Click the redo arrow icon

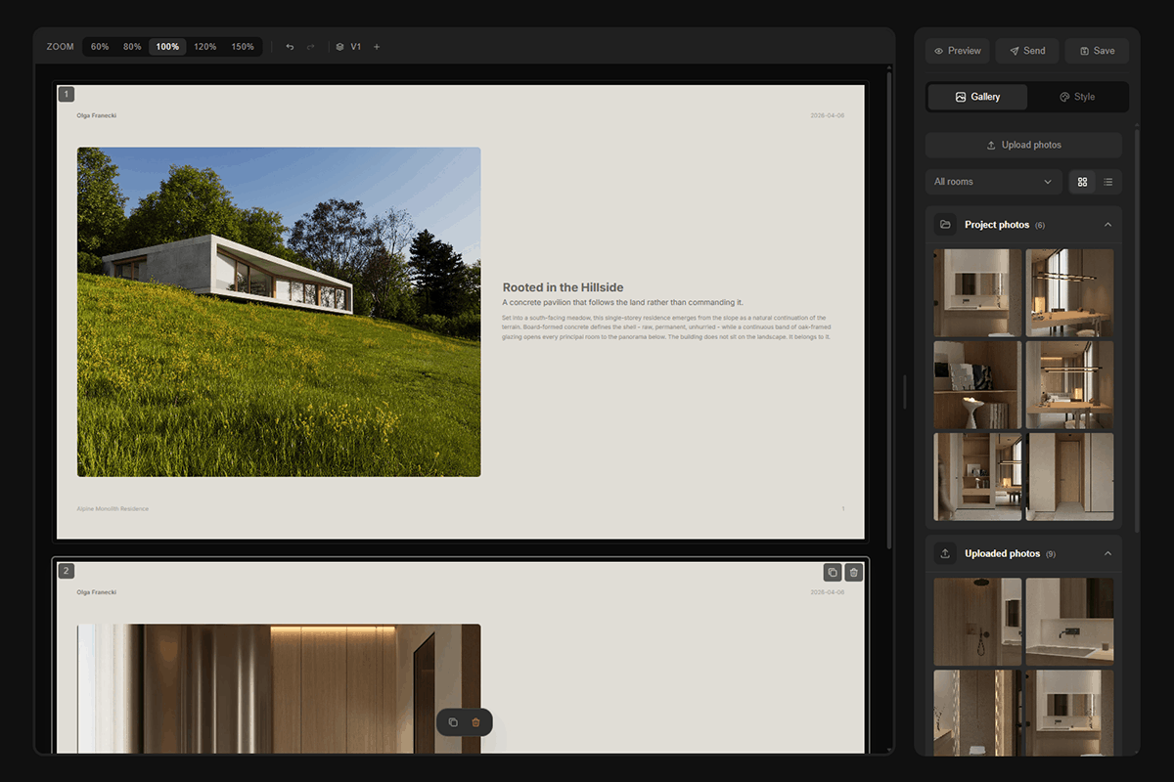coord(310,46)
